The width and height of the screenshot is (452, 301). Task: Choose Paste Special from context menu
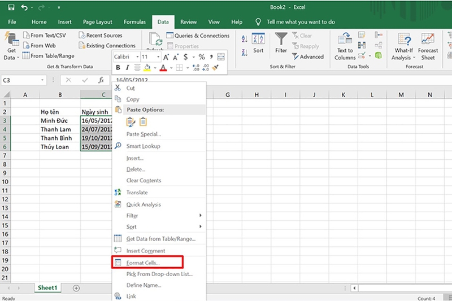(159, 134)
